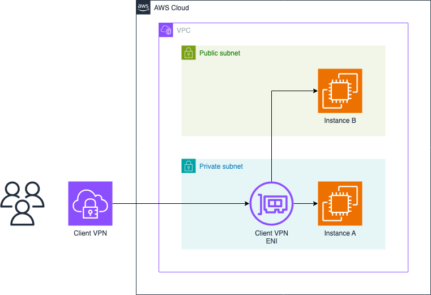The image size is (431, 295).
Task: Select the Instance B EC2 icon
Action: click(x=340, y=91)
